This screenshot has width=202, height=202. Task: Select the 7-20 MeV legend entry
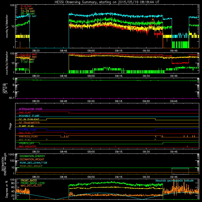[27, 62]
